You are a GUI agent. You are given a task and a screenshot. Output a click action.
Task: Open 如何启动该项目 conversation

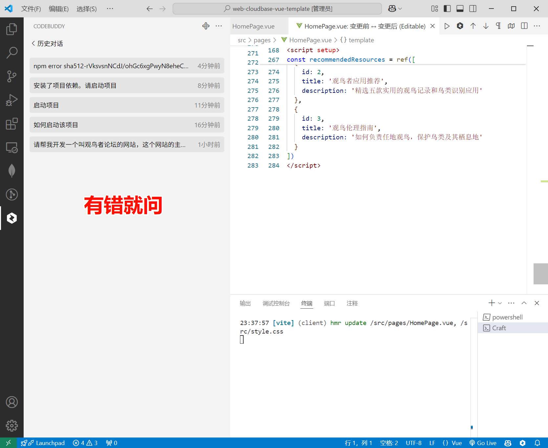(x=127, y=125)
